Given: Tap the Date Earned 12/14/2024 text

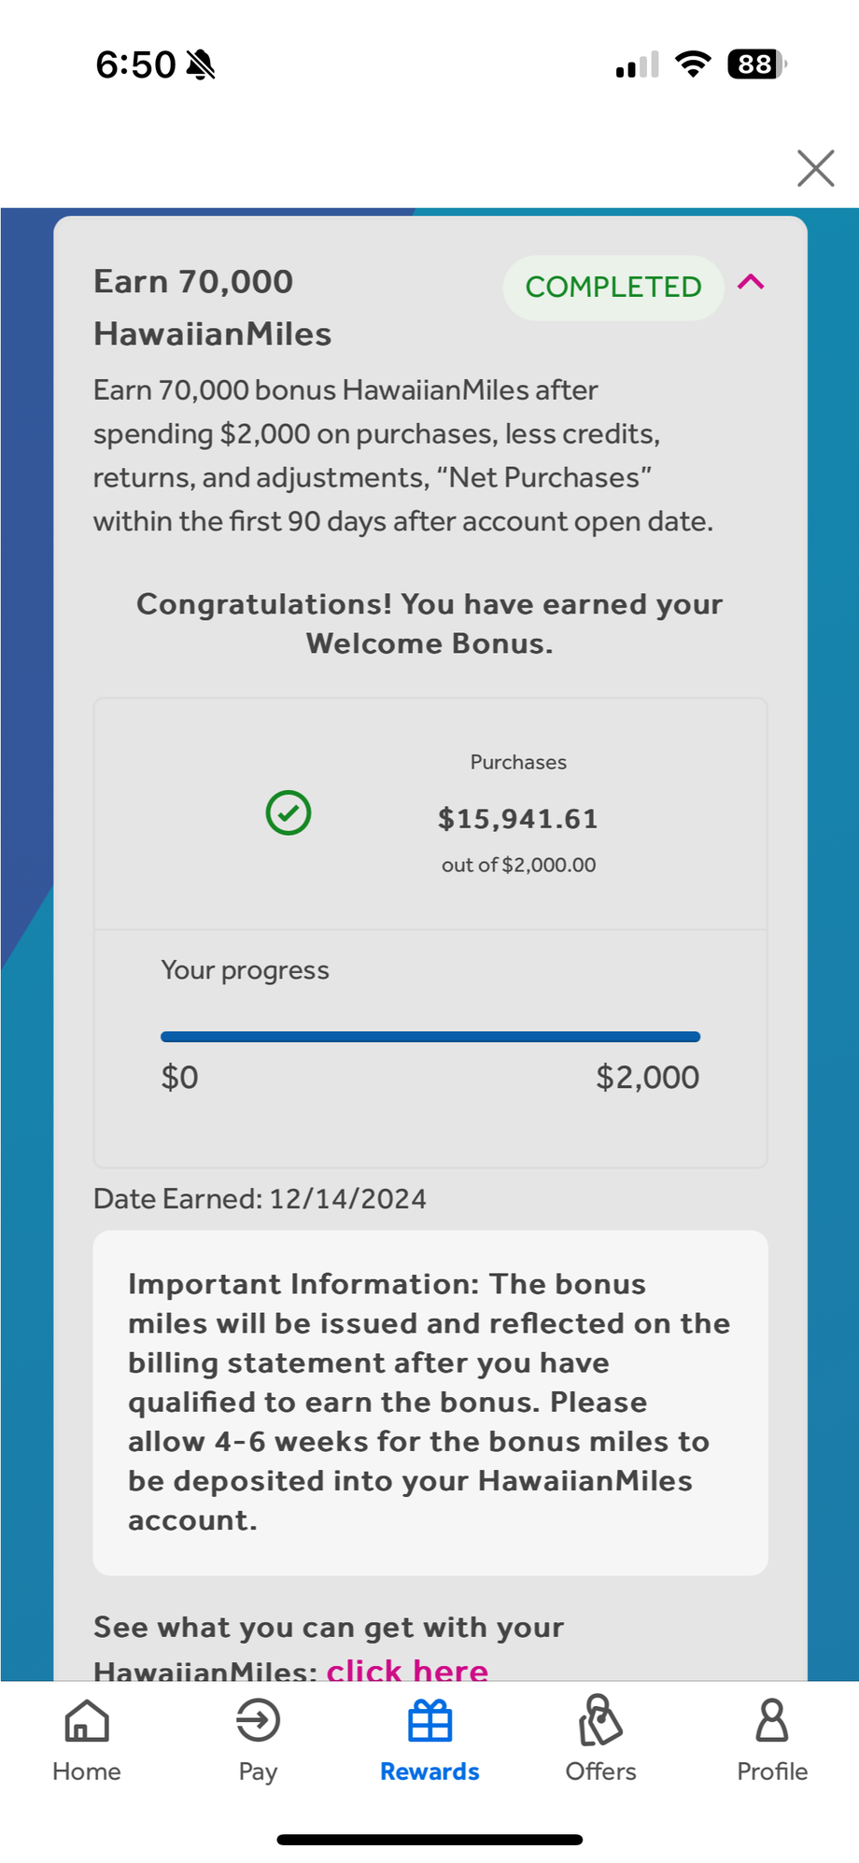Looking at the screenshot, I should (260, 1199).
